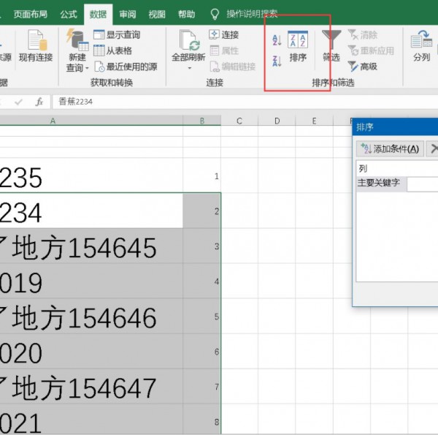
Task: Select column A header
Action: click(91, 121)
